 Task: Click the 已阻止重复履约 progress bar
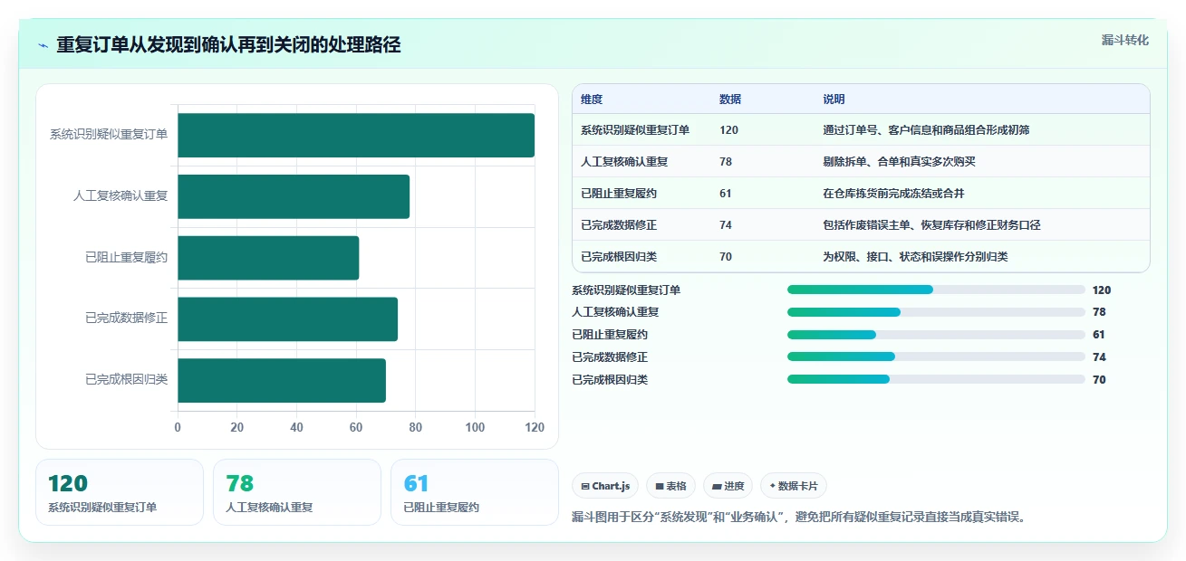coord(936,335)
